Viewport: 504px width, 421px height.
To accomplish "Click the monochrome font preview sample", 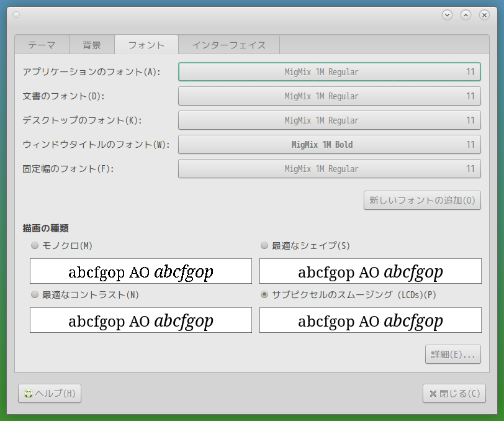I will tap(141, 271).
